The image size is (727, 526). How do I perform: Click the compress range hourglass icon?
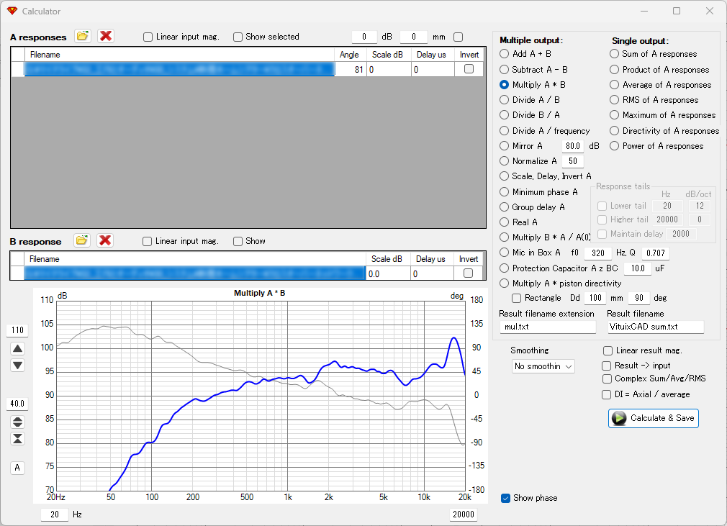pyautogui.click(x=17, y=438)
